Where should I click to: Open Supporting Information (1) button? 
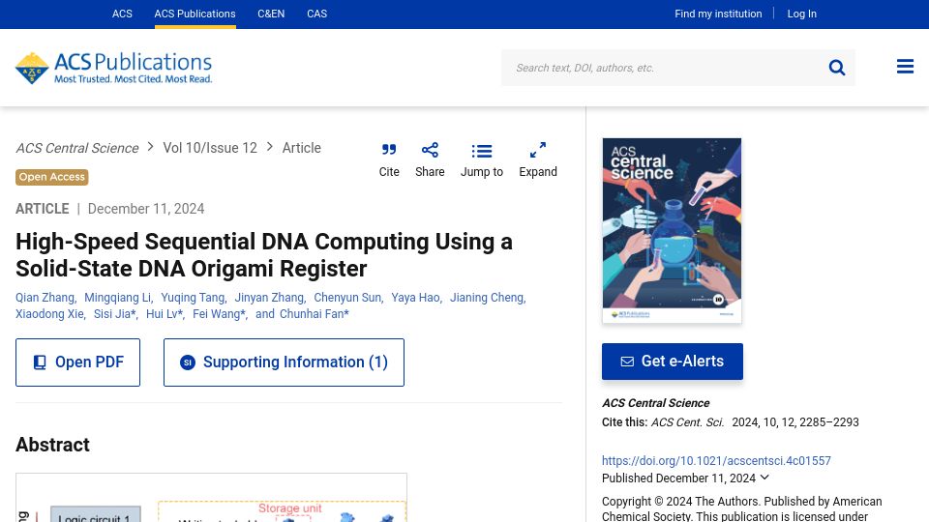(x=284, y=362)
